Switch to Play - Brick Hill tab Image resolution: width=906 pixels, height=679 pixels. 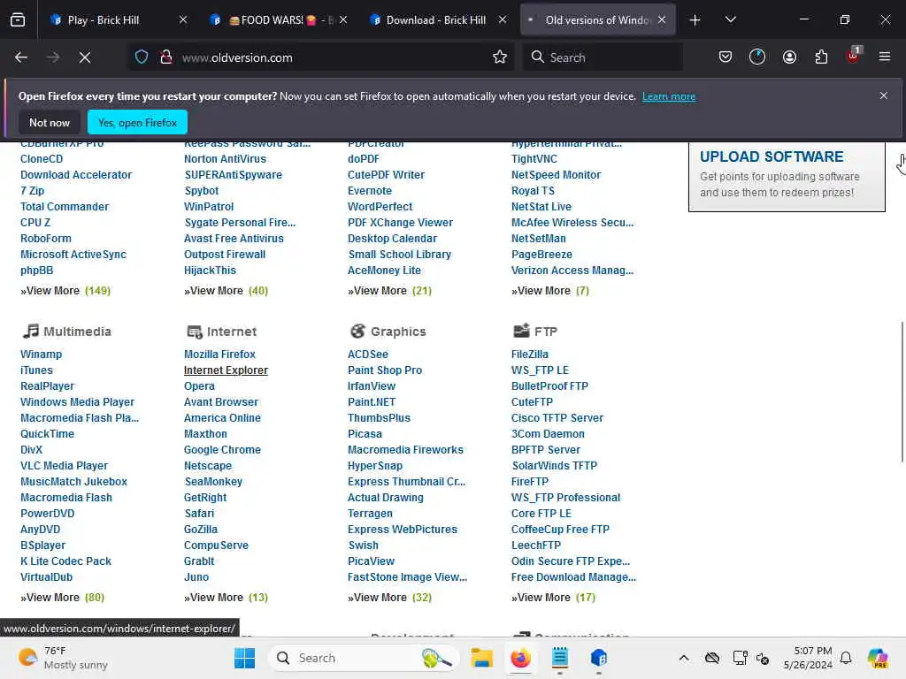point(104,20)
